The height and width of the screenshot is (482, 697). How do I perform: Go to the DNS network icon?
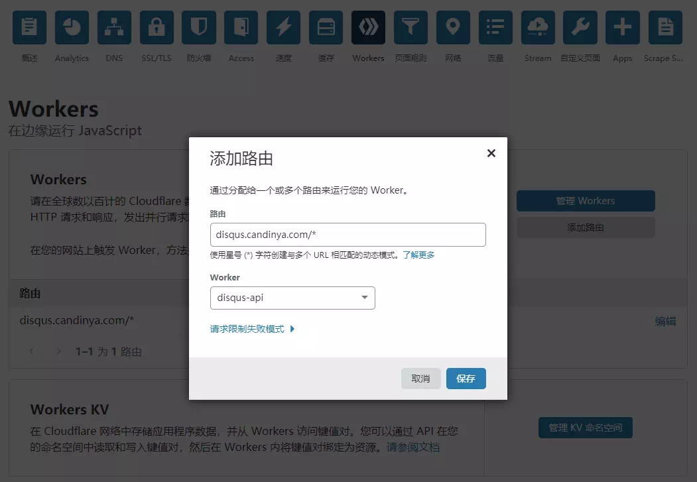114,28
